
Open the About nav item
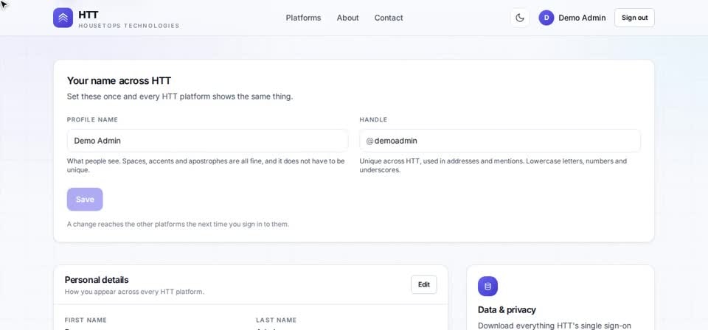347,18
